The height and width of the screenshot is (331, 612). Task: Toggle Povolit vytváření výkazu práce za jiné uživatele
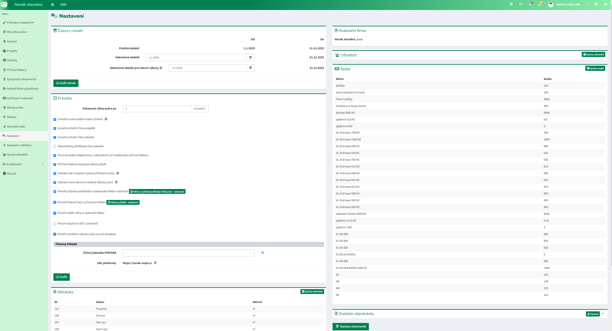(55, 234)
